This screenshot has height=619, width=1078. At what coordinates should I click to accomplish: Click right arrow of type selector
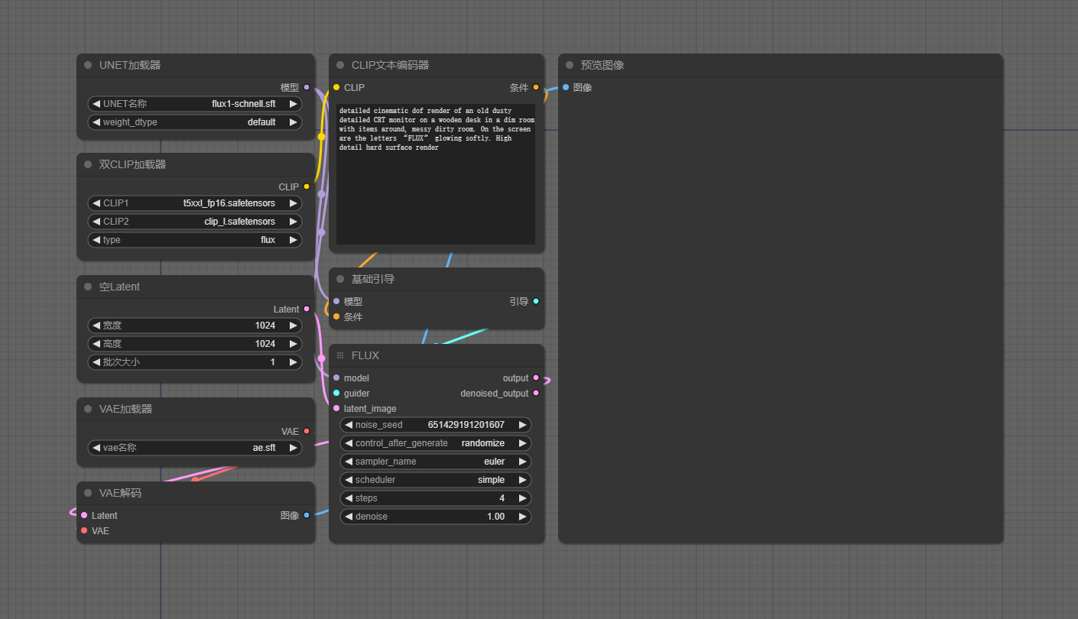(294, 240)
